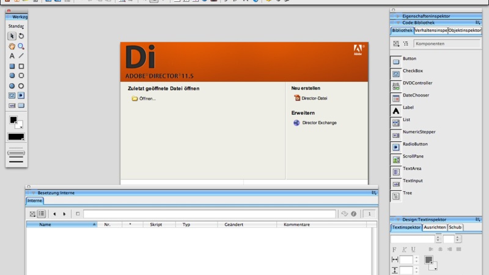Open the Director Exchange link
Viewport: 489px width, 275px height.
point(319,123)
